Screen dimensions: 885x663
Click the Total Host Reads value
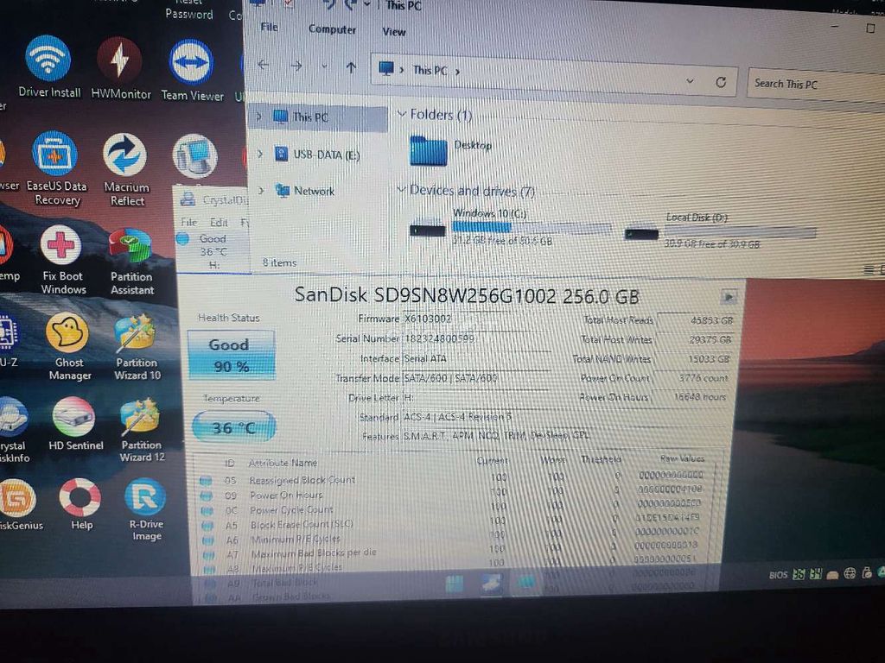(696, 320)
